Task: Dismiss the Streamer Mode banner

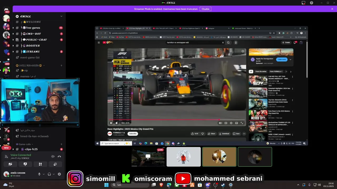Action: coord(332,9)
